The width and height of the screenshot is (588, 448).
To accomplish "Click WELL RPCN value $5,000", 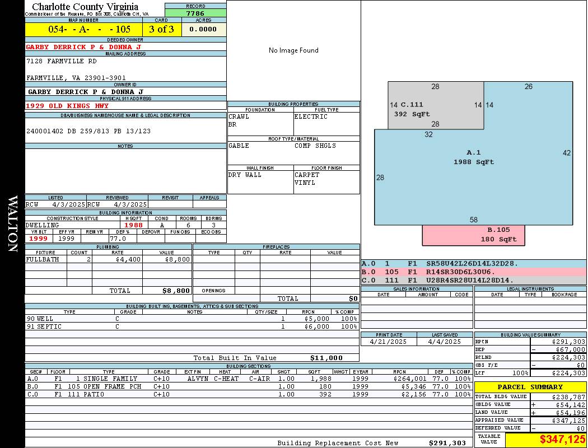I will click(317, 319).
